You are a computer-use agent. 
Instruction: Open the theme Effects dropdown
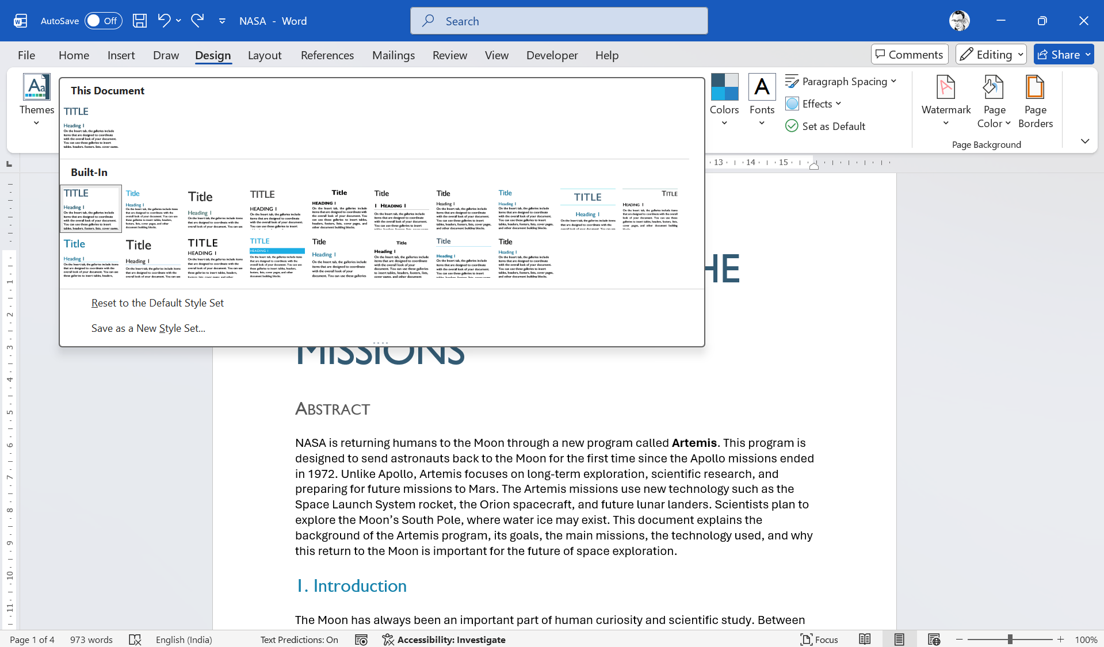pyautogui.click(x=813, y=104)
